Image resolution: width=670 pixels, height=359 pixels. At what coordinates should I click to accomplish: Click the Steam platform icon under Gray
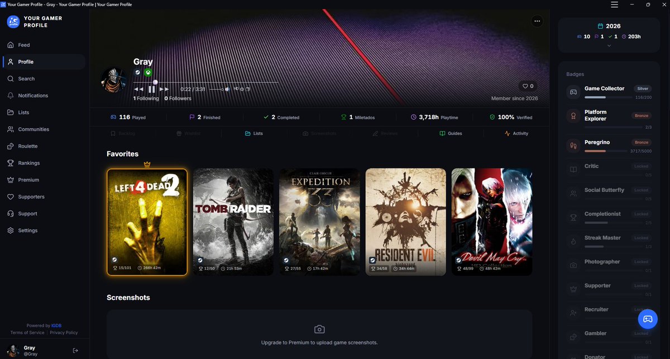(x=137, y=73)
